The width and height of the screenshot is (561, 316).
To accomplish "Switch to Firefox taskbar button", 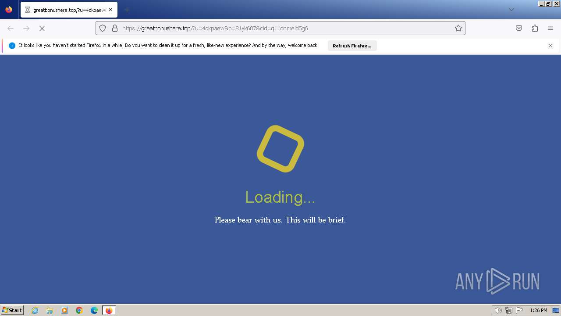I will pos(109,310).
